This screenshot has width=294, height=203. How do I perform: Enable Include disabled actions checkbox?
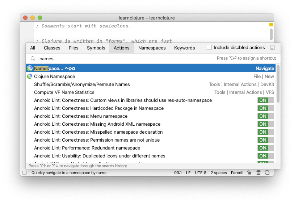click(x=209, y=48)
